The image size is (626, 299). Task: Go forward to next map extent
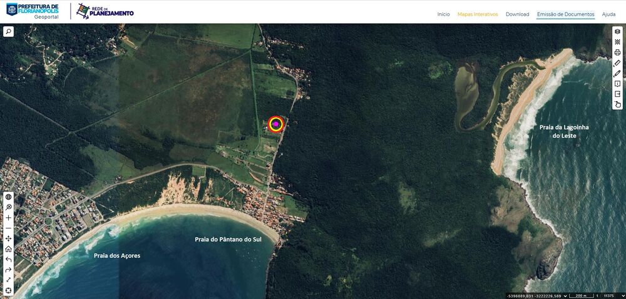tap(8, 270)
